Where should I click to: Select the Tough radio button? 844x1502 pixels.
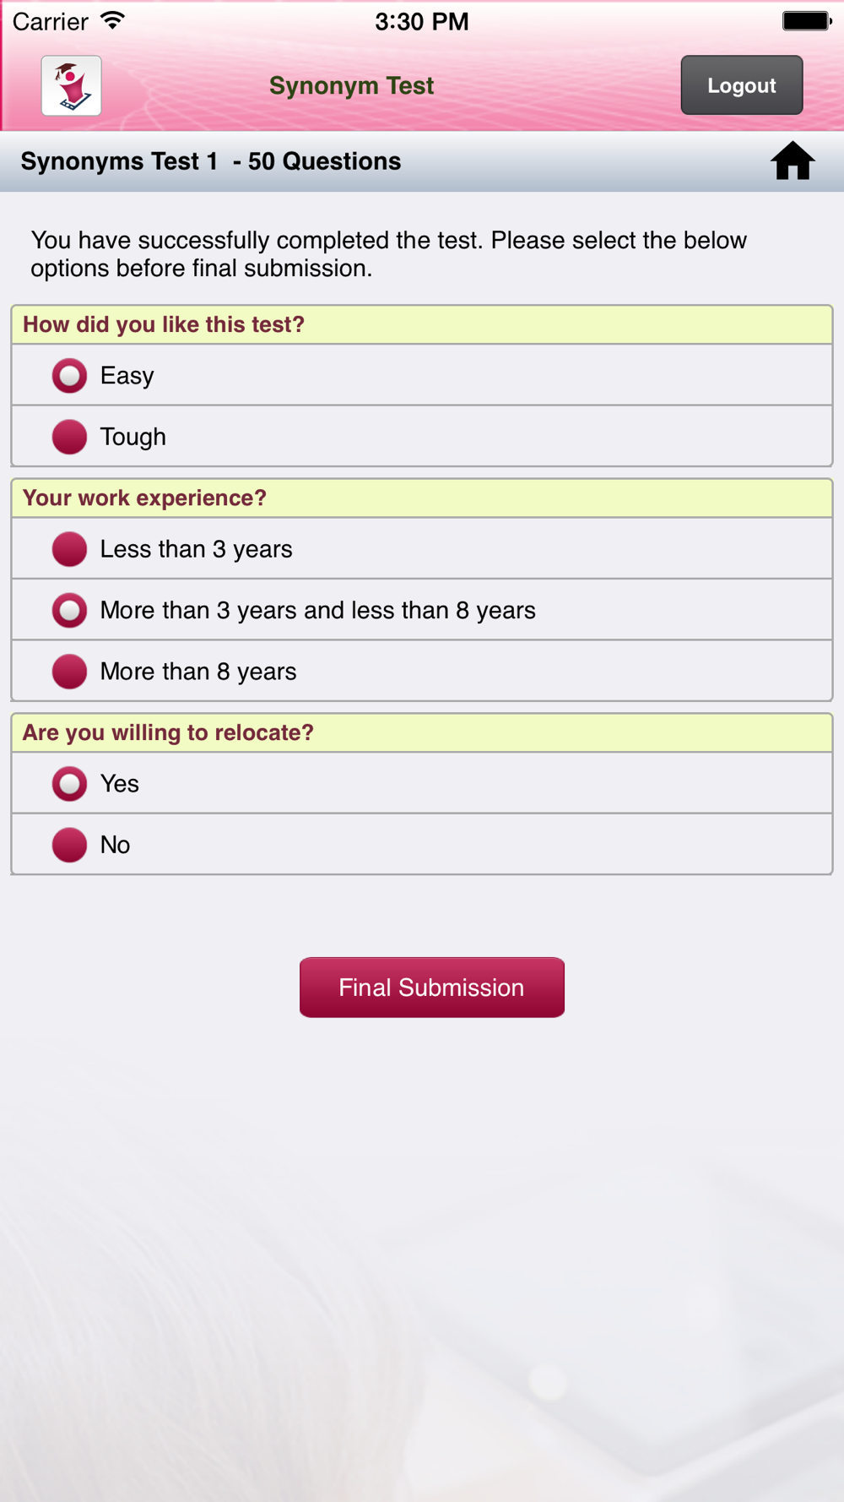coord(69,437)
